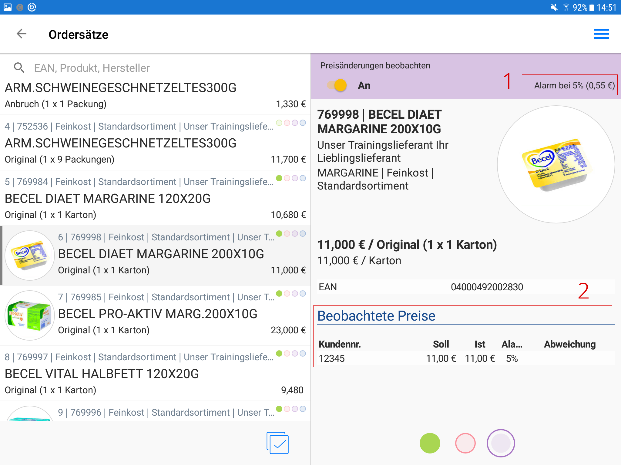Tap Becel Pro-Aktiv list thumbnail
The width and height of the screenshot is (621, 465).
coord(29,315)
